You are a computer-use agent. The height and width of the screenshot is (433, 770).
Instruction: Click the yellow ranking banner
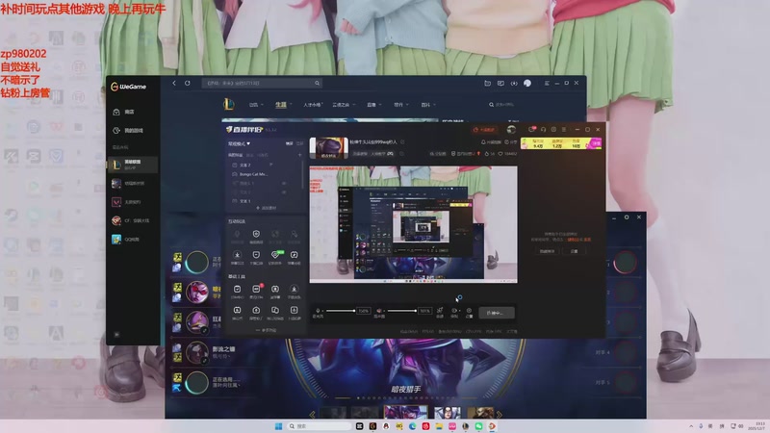pyautogui.click(x=561, y=143)
